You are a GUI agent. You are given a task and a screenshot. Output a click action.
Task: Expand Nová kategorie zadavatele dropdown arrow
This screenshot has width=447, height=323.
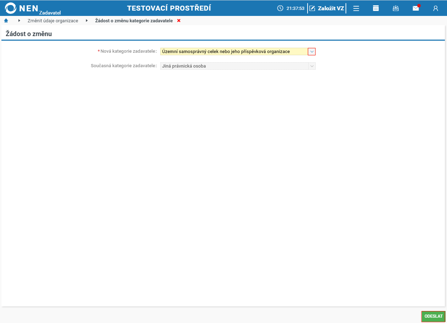click(x=311, y=52)
